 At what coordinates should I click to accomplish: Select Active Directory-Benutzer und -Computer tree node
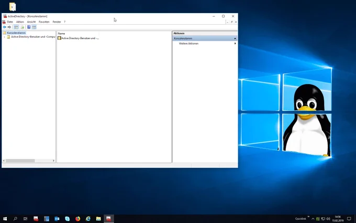tap(33, 37)
